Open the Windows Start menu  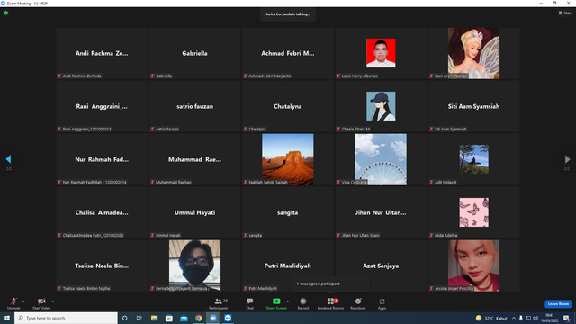point(7,318)
